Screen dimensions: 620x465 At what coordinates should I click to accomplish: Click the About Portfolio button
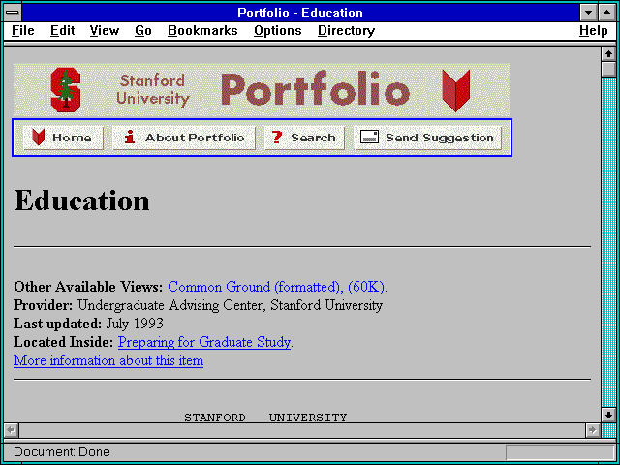(184, 138)
